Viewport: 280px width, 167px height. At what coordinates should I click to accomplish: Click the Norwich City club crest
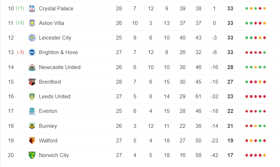[32, 155]
